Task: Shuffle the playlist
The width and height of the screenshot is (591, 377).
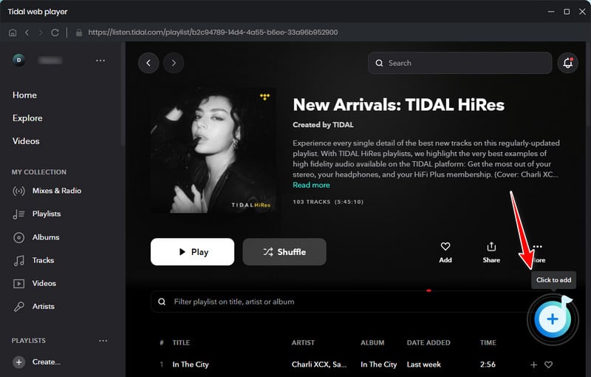Action: (x=284, y=252)
